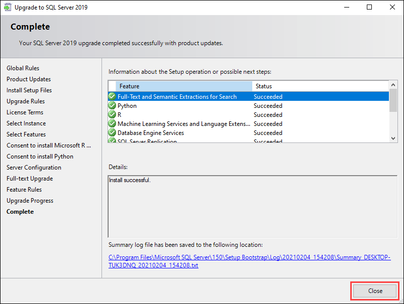Viewport: 404px width, 304px height.
Task: Click the check icon beside Machine Learning Services
Action: tap(112, 123)
